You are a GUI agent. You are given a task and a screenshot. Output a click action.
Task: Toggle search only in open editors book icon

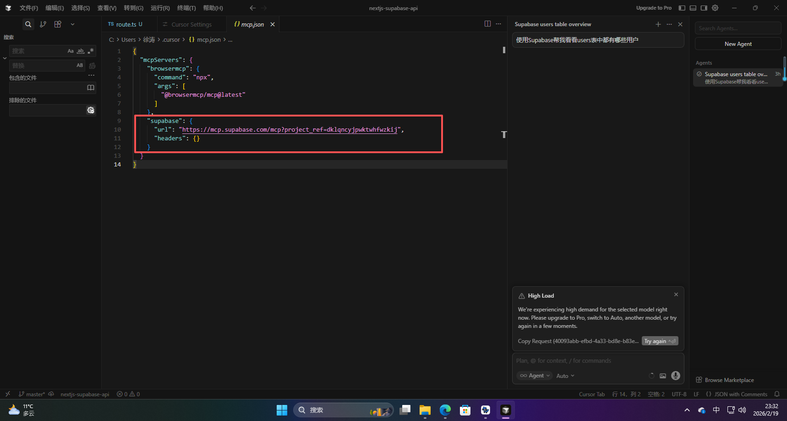pos(91,88)
